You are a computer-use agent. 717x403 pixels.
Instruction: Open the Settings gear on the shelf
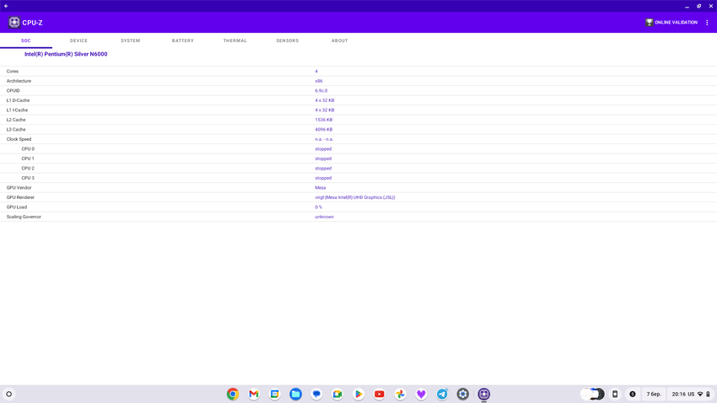[463, 394]
